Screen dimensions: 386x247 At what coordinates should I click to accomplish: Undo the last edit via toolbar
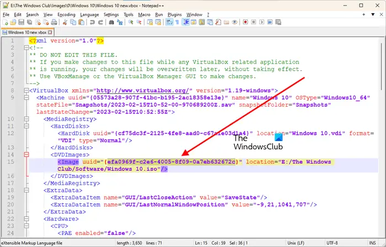point(92,22)
